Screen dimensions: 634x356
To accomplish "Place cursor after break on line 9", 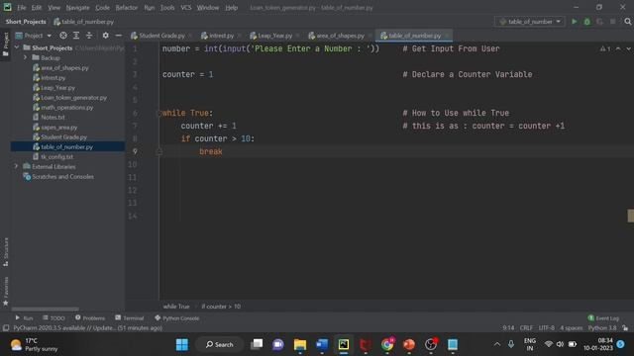I will tap(223, 151).
